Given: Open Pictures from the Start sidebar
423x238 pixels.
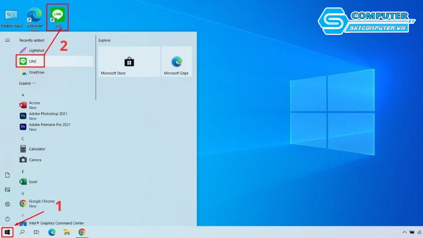Looking at the screenshot, I should tap(7, 190).
